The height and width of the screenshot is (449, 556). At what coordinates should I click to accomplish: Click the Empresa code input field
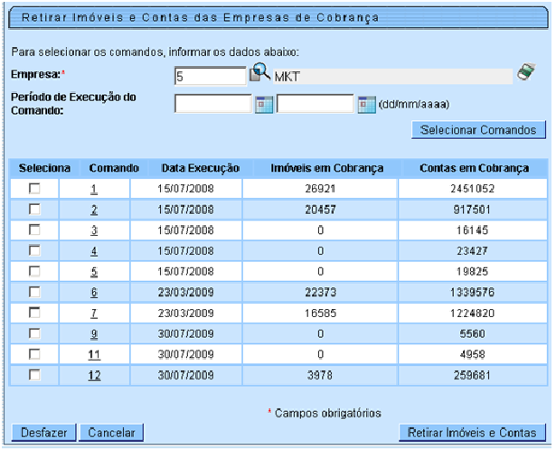point(210,77)
